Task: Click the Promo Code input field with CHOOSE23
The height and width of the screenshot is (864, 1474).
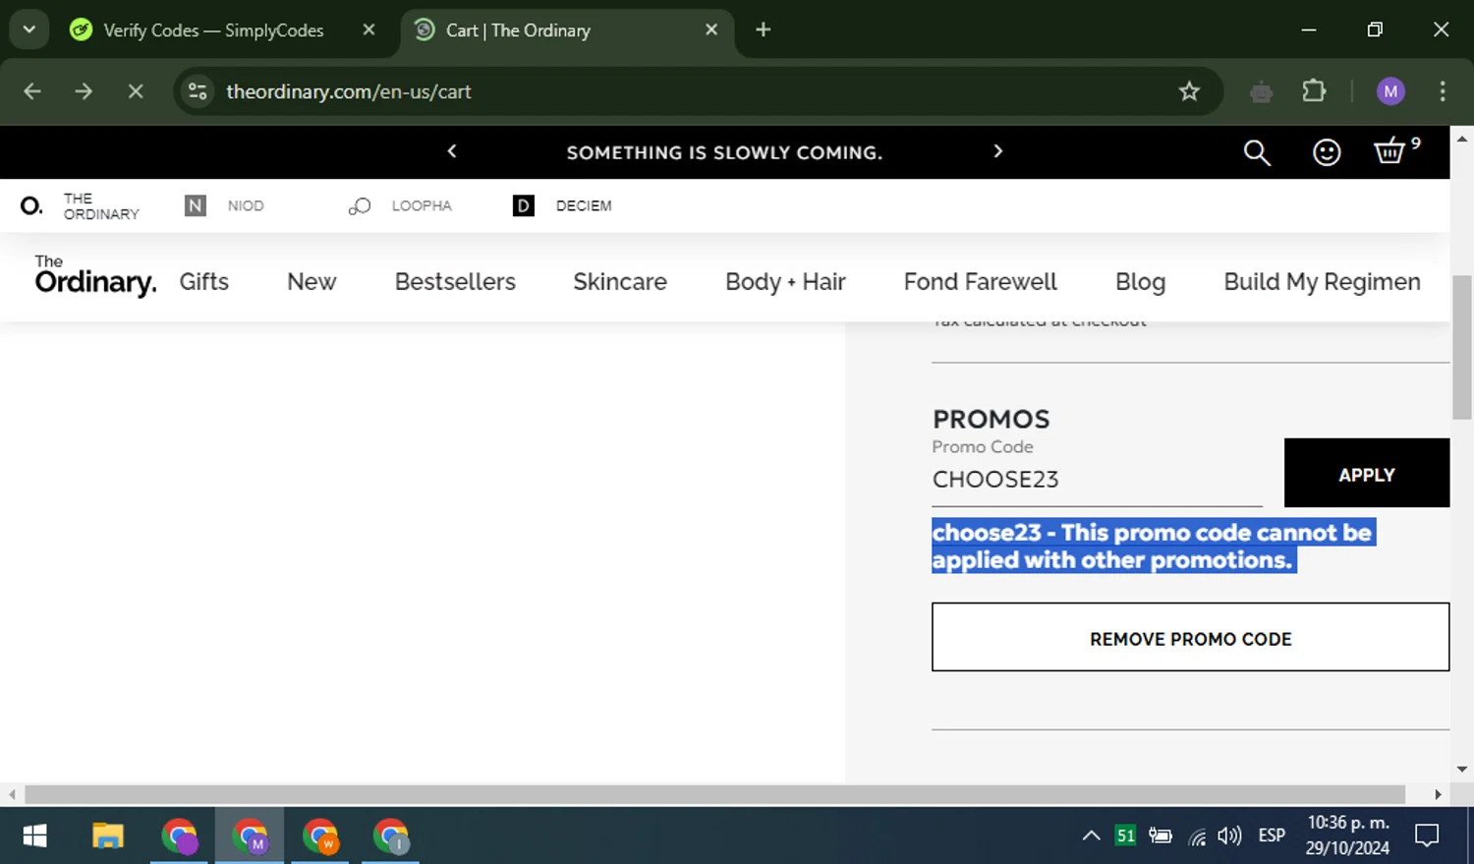Action: click(x=1097, y=480)
